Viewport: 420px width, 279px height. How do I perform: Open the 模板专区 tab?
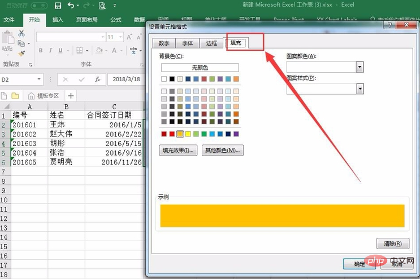[44, 96]
